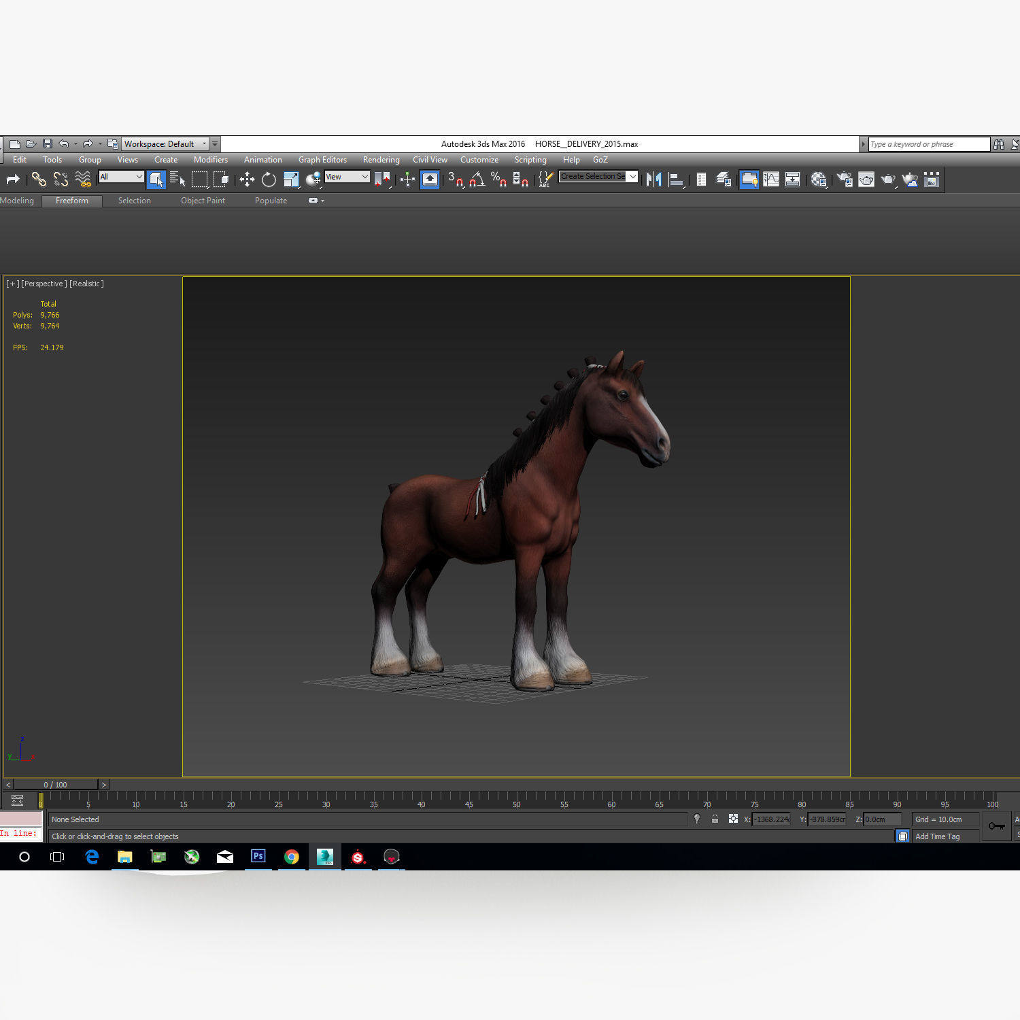Open the Render Setup teapot icon
Viewport: 1020px width, 1020px height.
click(x=844, y=180)
